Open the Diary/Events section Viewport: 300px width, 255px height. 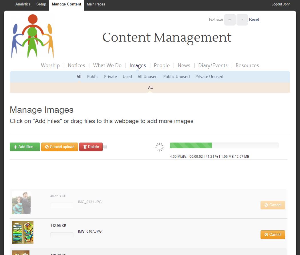(213, 65)
